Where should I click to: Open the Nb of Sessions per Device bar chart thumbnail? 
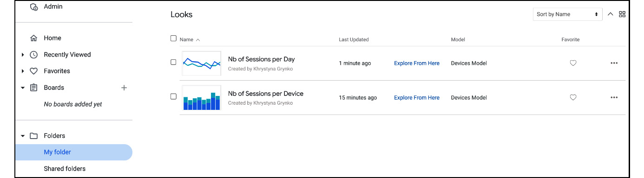(x=202, y=97)
